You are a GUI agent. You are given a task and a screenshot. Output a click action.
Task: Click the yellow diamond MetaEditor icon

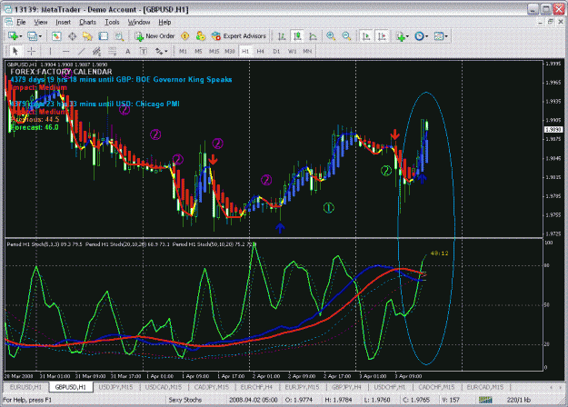[x=185, y=36]
